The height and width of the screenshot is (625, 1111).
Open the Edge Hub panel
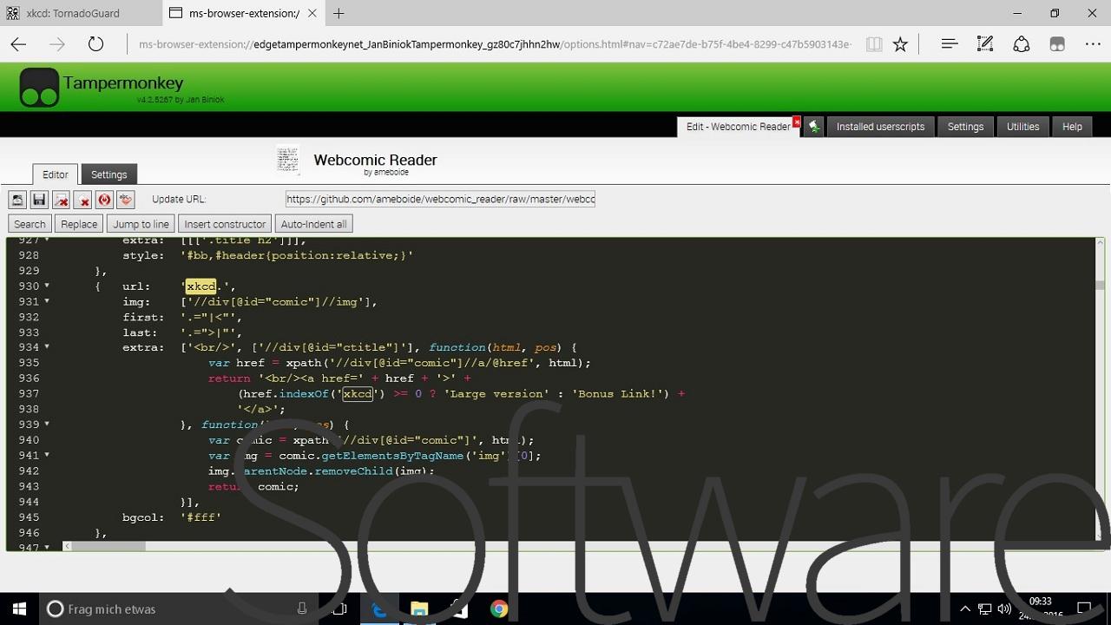(x=950, y=43)
